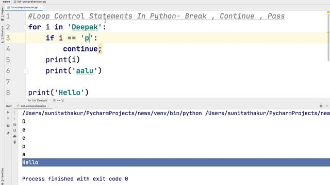The height and width of the screenshot is (185, 330).
Task: Open Run panel settings gear
Action: 321,106
